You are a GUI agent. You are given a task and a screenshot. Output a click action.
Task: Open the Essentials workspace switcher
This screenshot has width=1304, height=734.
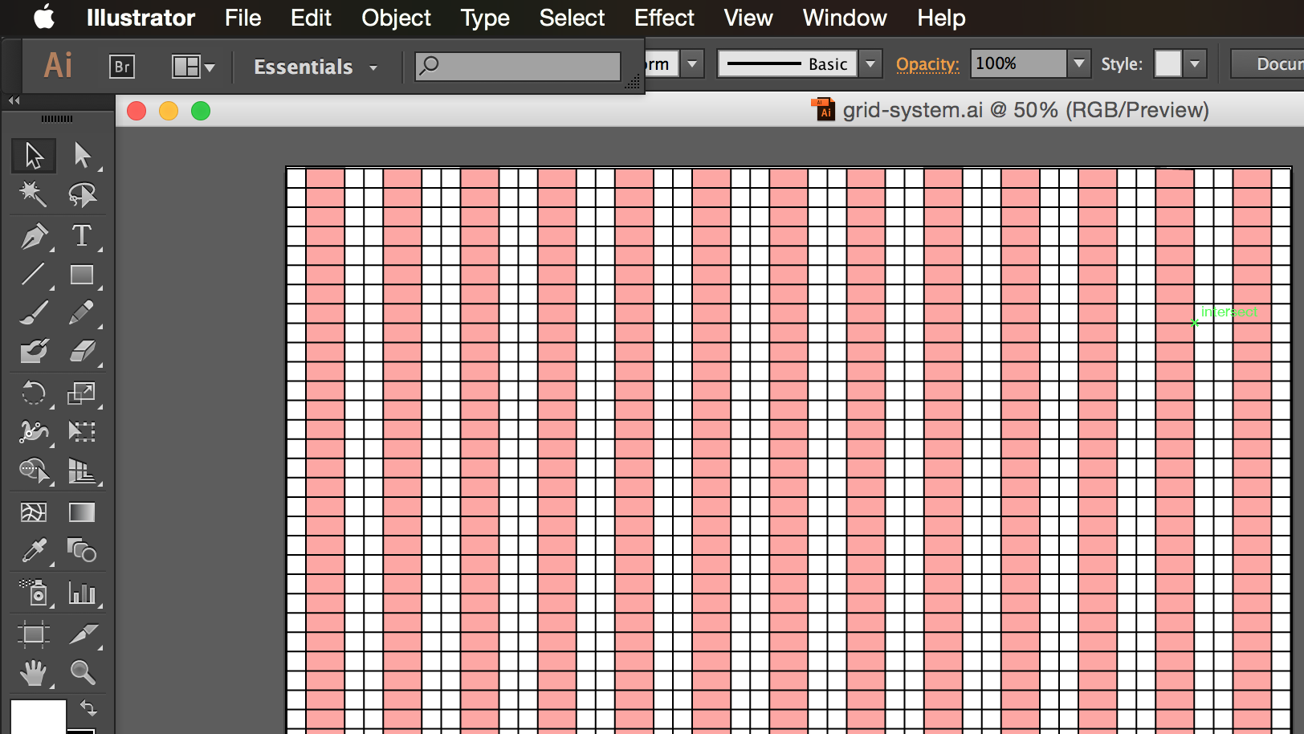tap(313, 67)
